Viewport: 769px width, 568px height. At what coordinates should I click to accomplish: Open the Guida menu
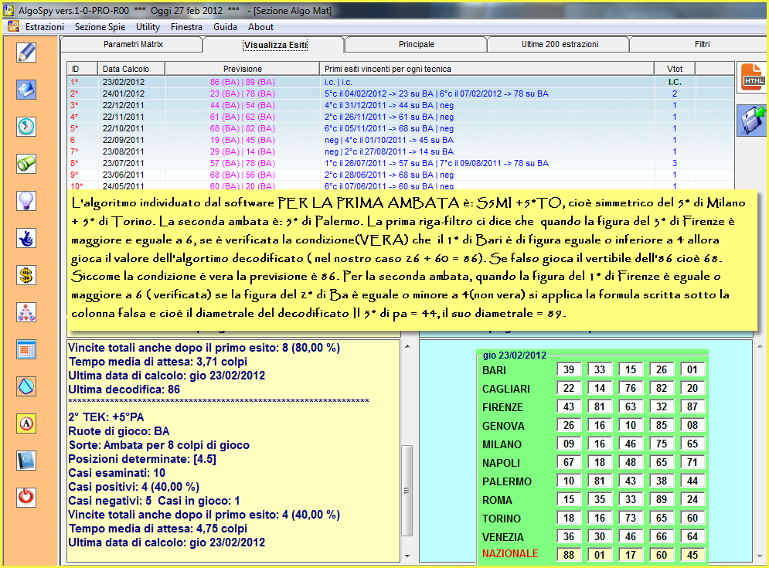(225, 27)
